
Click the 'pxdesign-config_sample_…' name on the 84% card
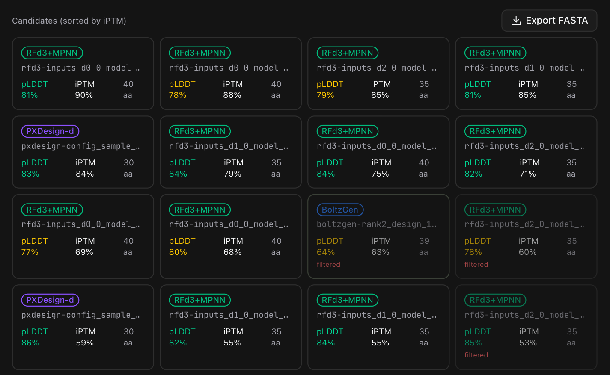tap(81, 146)
